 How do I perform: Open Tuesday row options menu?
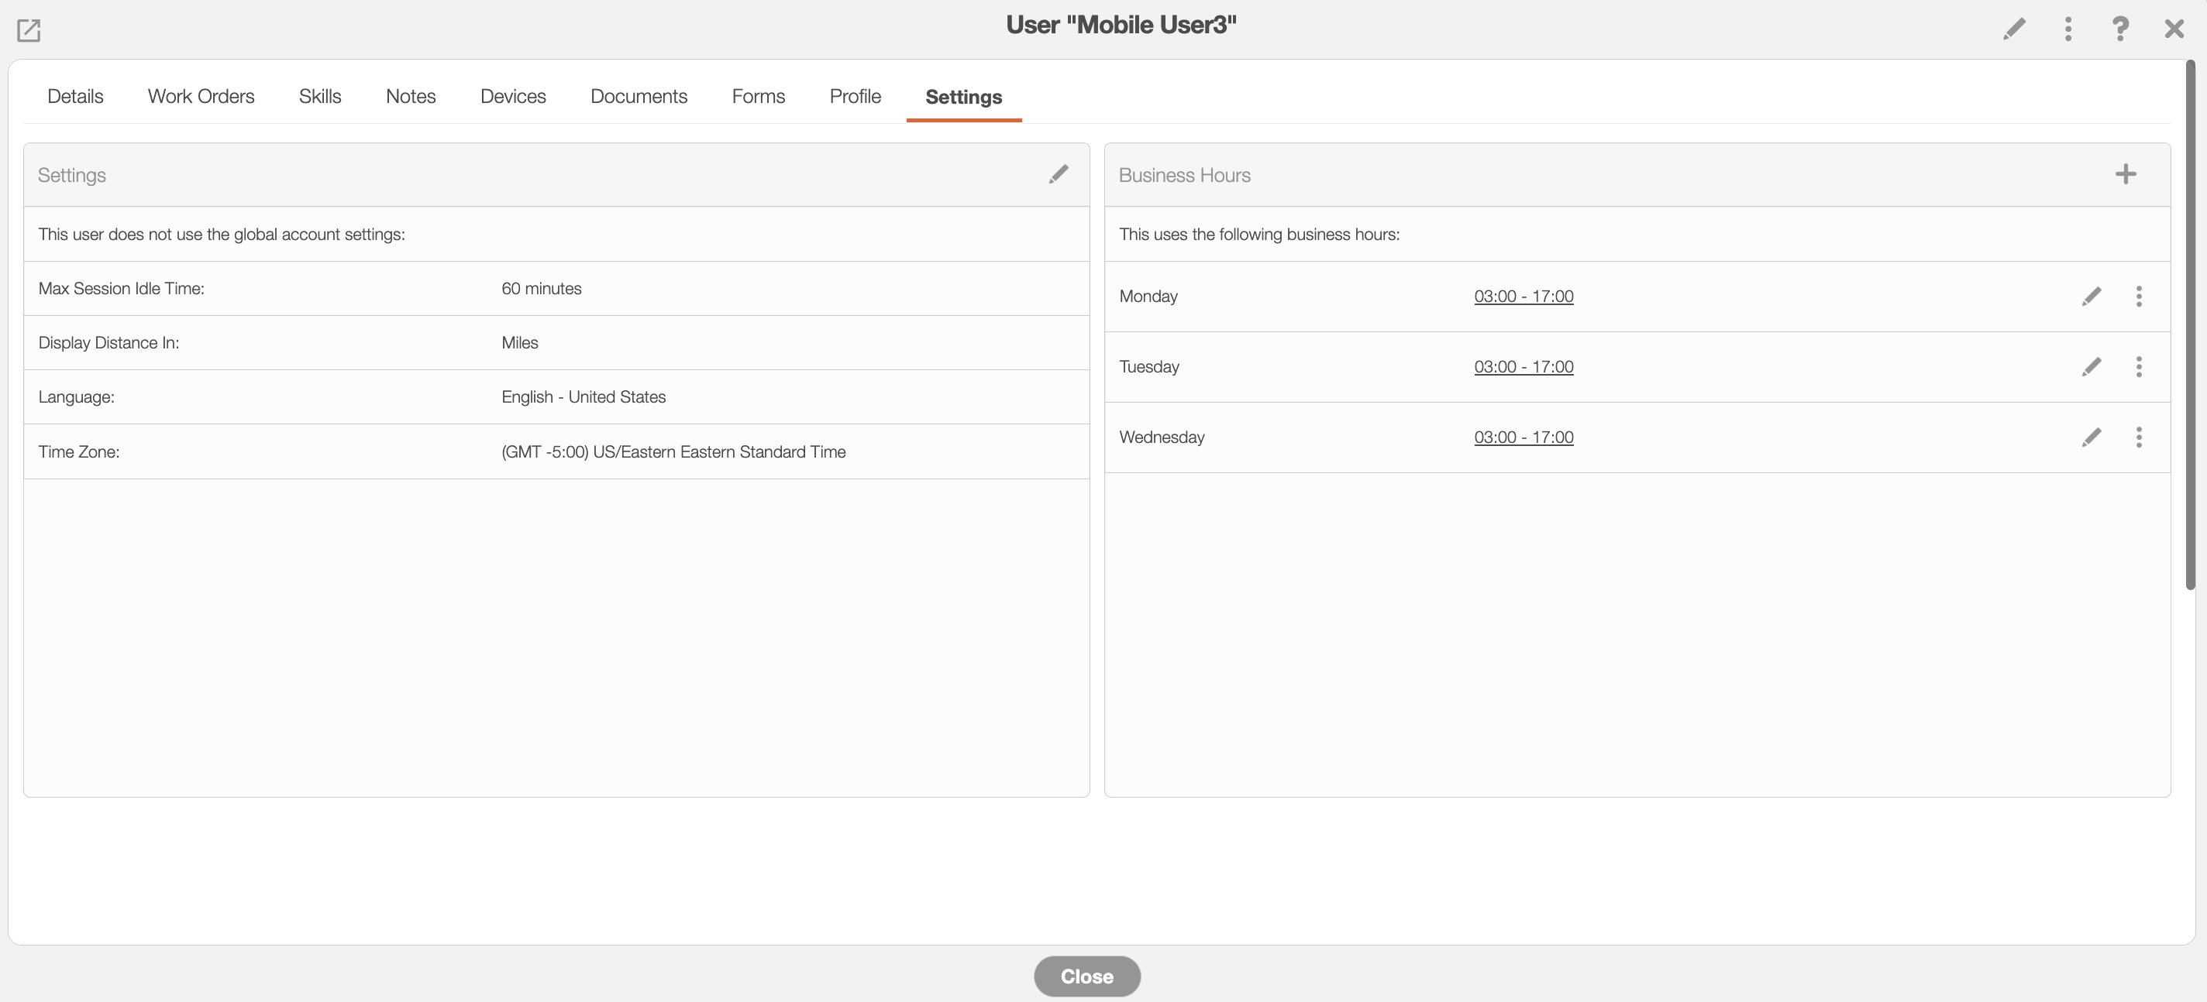2139,366
